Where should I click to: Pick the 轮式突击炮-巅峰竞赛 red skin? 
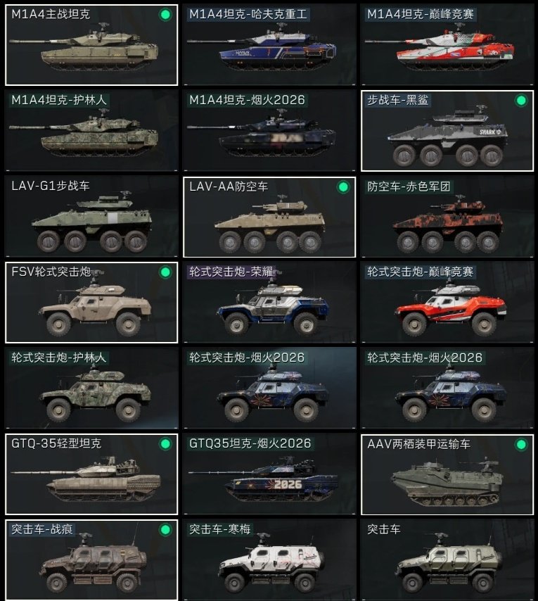click(x=447, y=303)
